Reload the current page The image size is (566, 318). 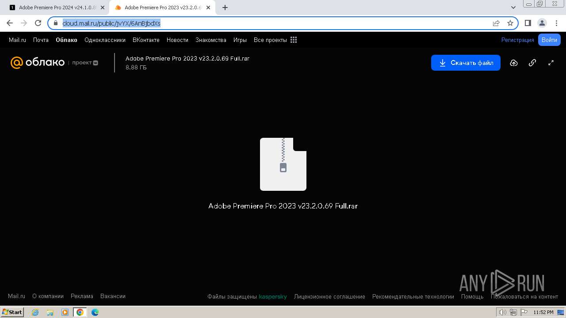[38, 23]
